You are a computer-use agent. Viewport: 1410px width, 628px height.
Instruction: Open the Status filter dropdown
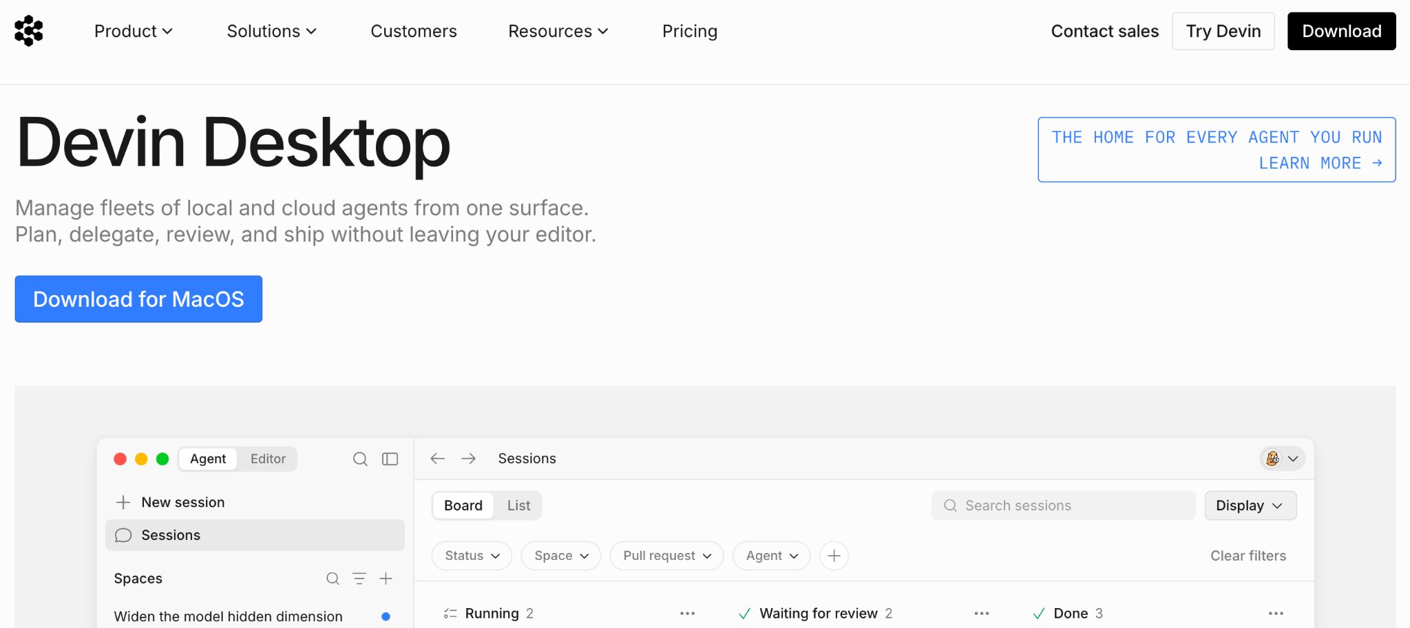coord(472,556)
